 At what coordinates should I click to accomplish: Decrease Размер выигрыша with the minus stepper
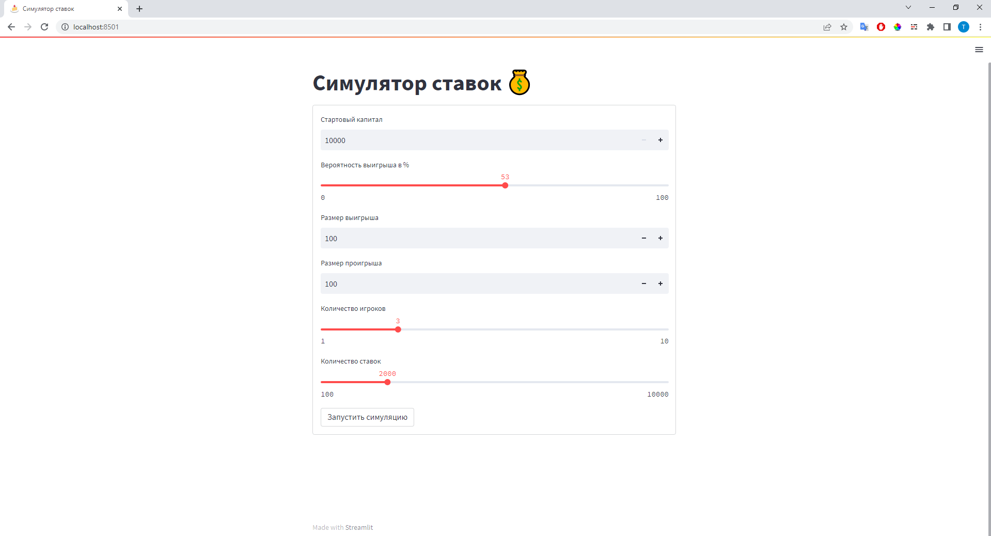pos(643,238)
